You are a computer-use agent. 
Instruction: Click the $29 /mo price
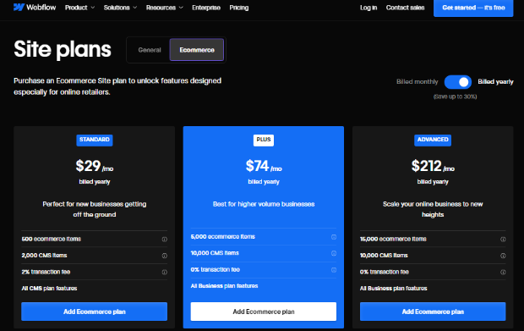95,166
